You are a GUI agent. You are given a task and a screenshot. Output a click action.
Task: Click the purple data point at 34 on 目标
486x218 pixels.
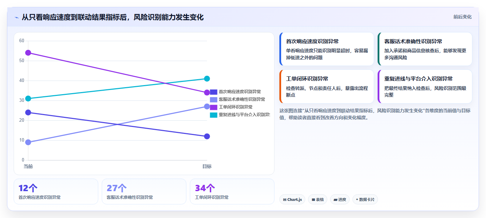(x=207, y=92)
